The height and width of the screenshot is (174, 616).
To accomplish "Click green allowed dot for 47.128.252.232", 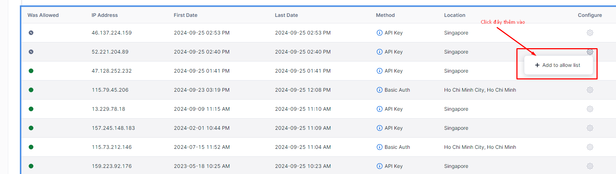I will pos(31,71).
